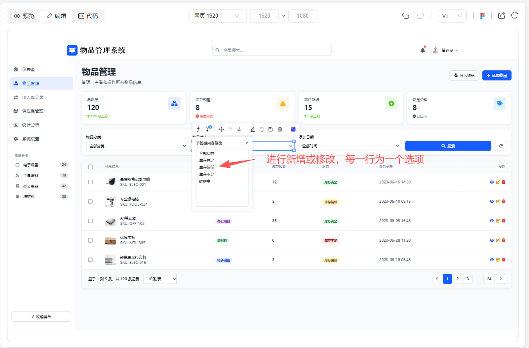Viewport: 529px width, 348px height.
Task: View details of 优质木板 via eye icon
Action: [x=492, y=240]
